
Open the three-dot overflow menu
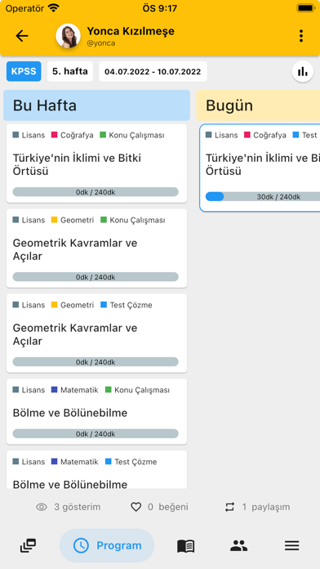(301, 36)
